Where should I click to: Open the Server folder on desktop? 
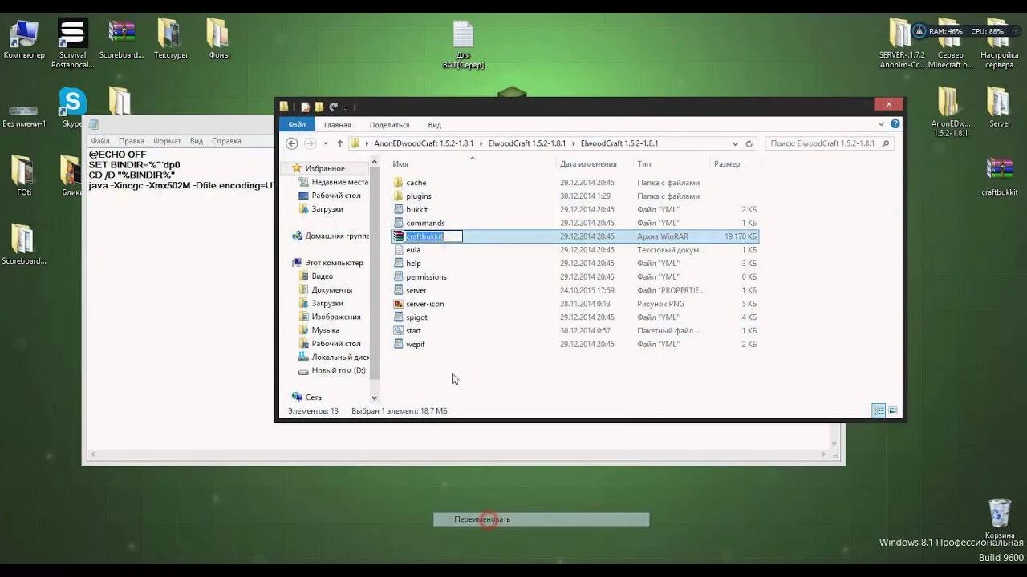[1000, 107]
